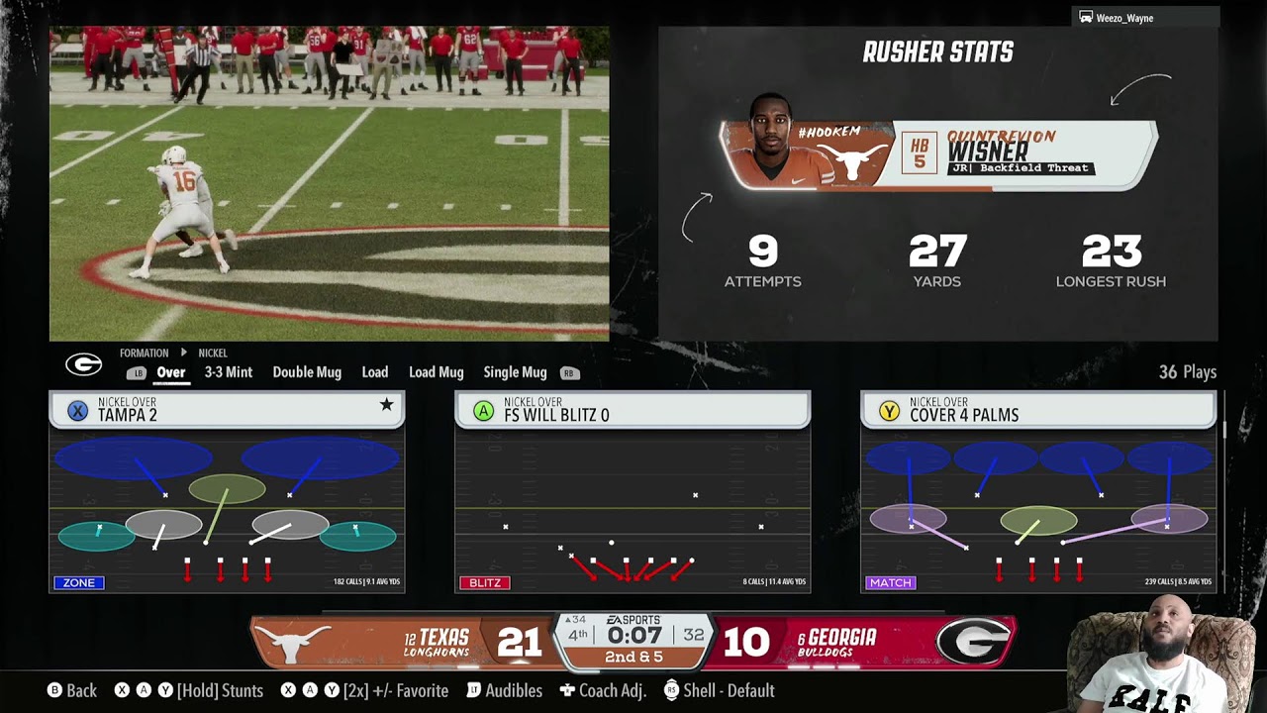This screenshot has height=713, width=1267.
Task: Click the HB 5 position badge
Action: coord(920,153)
